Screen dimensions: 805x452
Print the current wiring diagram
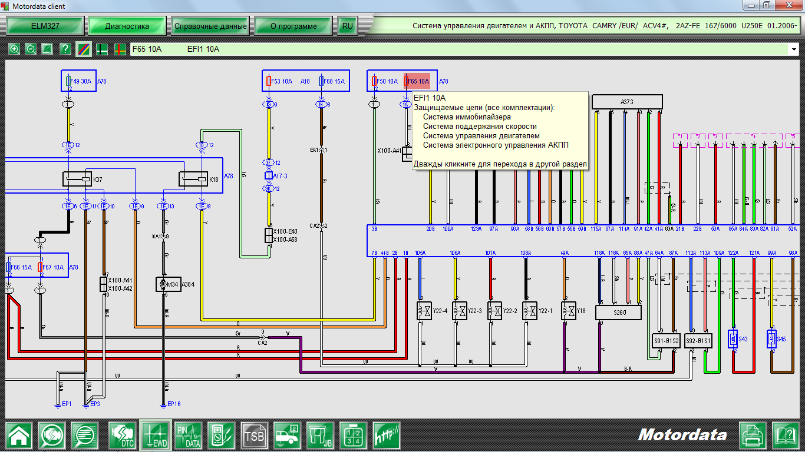point(753,436)
